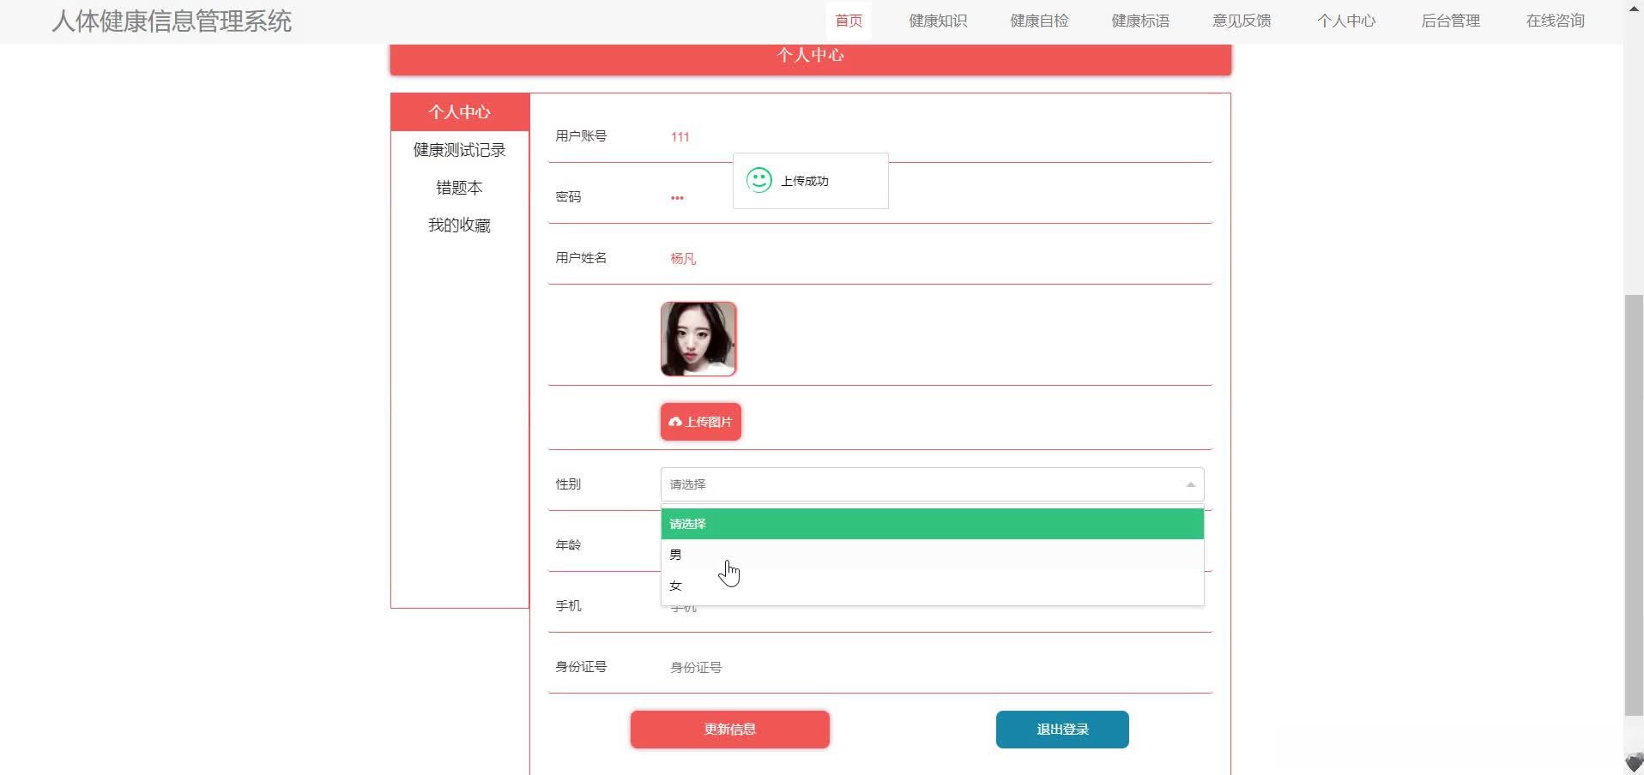Screen dimensions: 1644x775
Task: Click the upload cloud icon on 上传图片 button
Action: click(x=677, y=421)
